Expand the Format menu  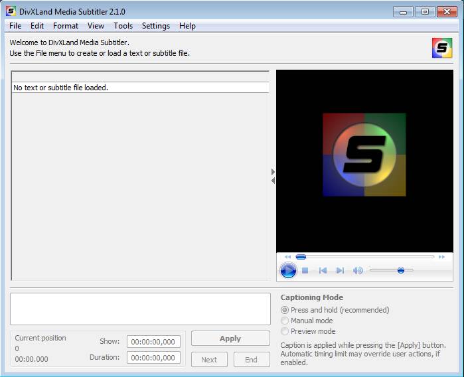coord(66,26)
